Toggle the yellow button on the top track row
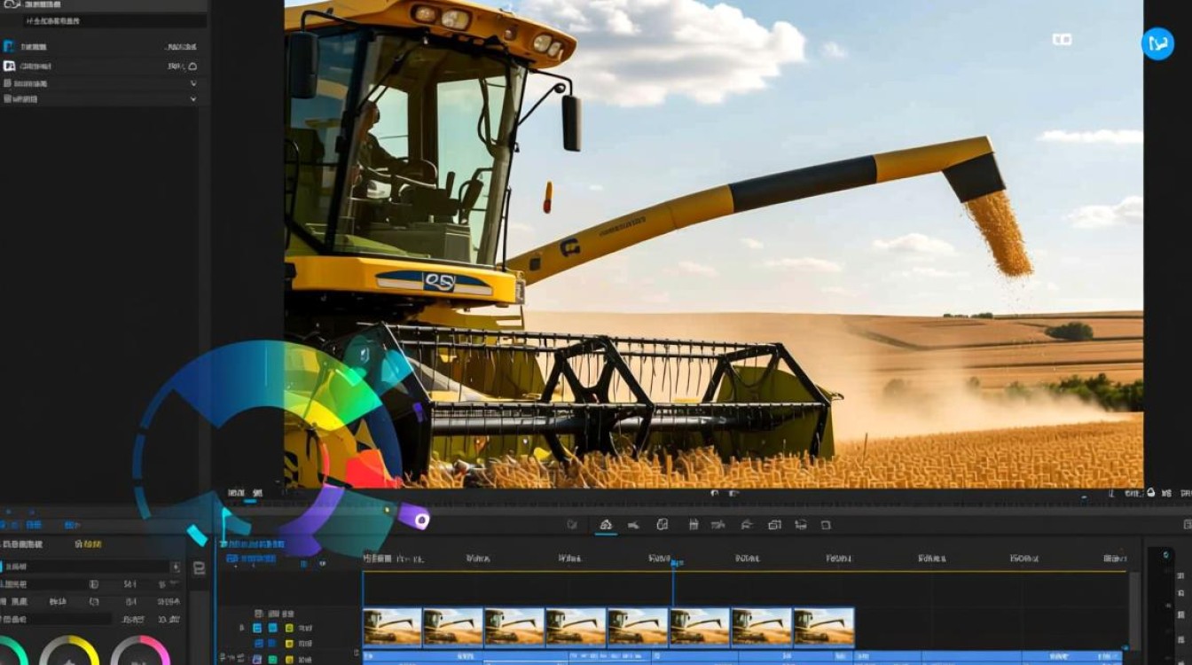The height and width of the screenshot is (665, 1192). (x=289, y=628)
